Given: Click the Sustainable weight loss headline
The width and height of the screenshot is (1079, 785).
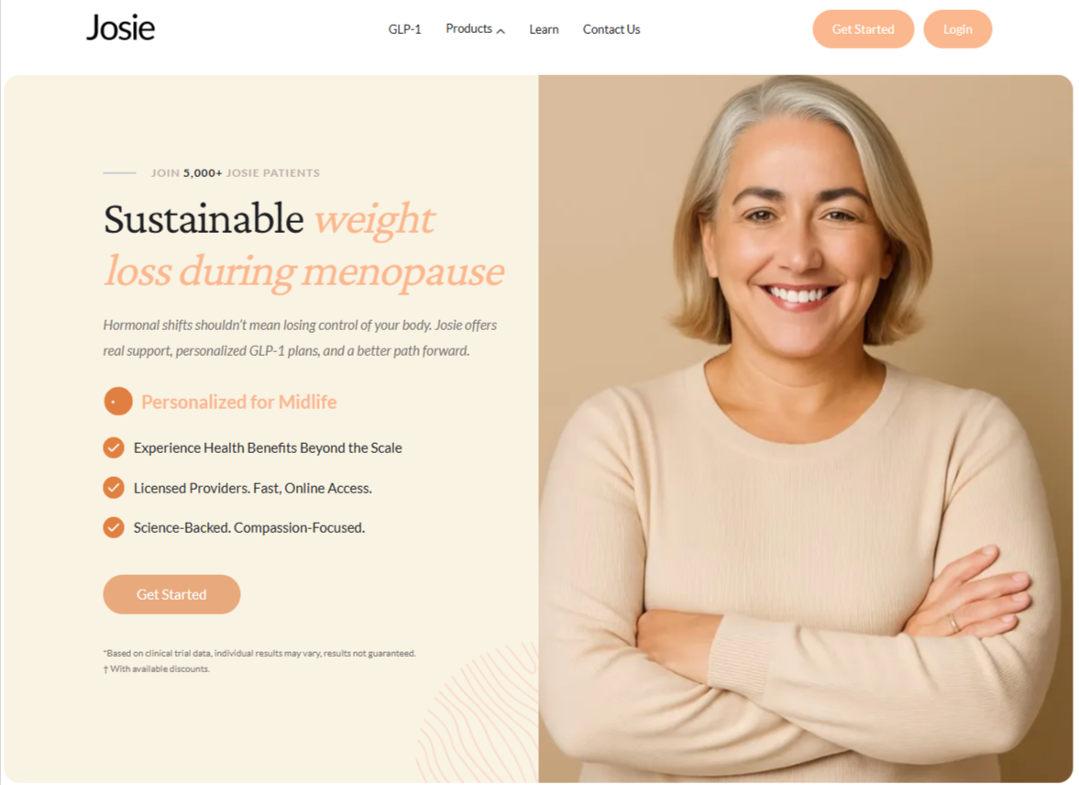Looking at the screenshot, I should coord(303,246).
